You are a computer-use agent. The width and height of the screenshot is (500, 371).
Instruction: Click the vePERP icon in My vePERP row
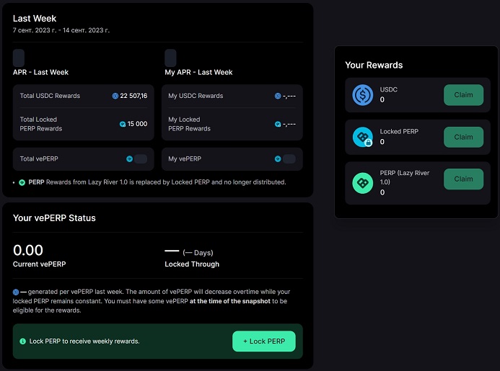coord(278,158)
